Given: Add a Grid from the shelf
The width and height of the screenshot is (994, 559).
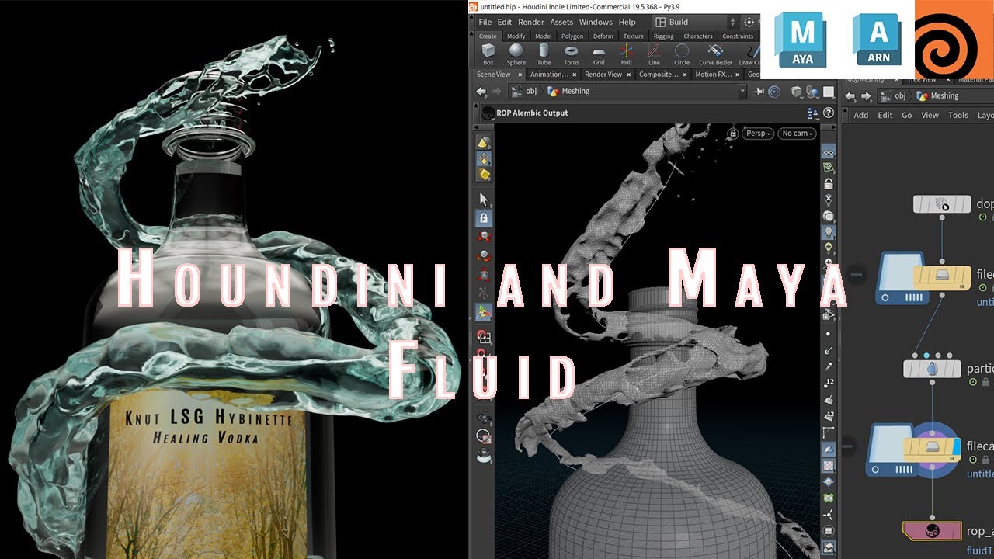Looking at the screenshot, I should click(x=599, y=54).
